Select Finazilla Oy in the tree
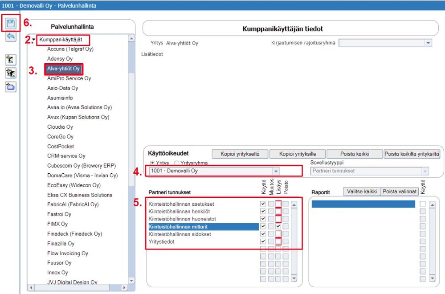The height and width of the screenshot is (294, 445). click(61, 244)
